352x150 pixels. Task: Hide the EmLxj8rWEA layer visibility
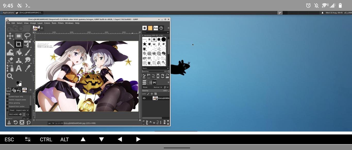(x=144, y=98)
